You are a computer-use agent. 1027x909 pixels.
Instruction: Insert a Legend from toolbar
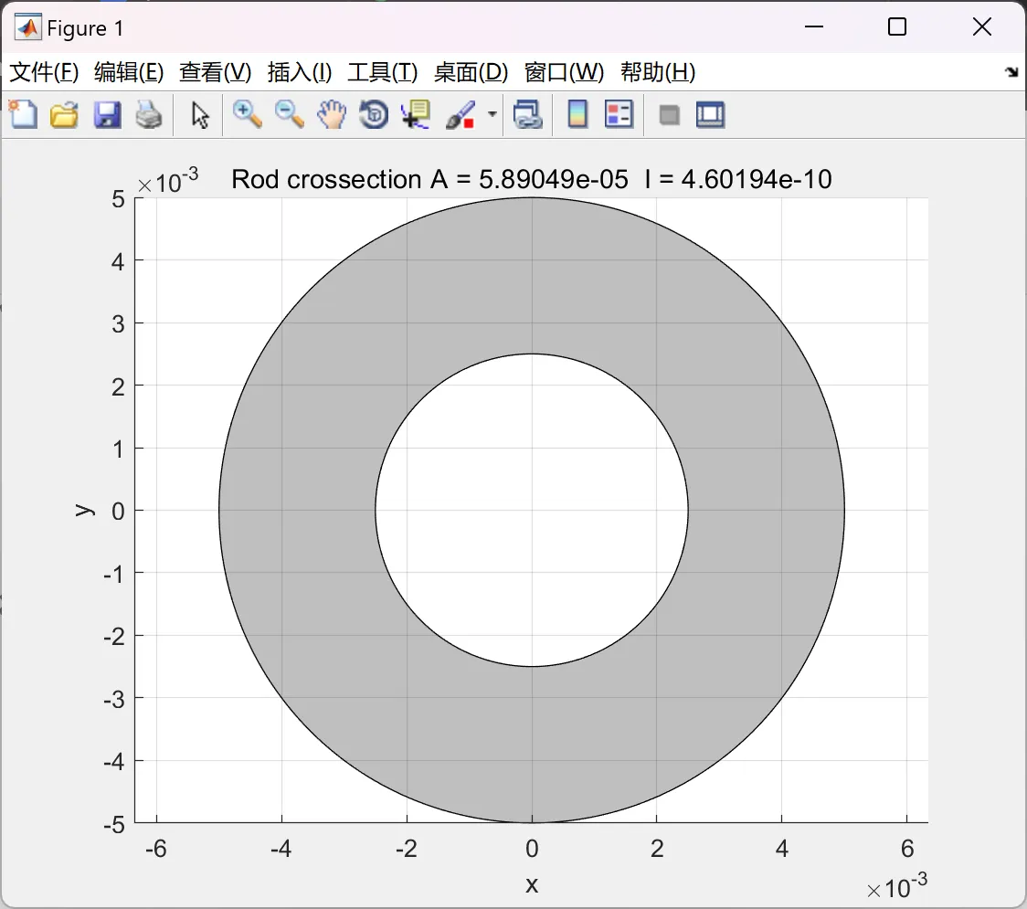coord(619,114)
